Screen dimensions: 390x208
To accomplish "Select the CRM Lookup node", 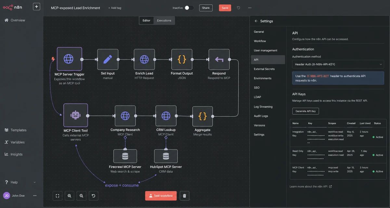I will tap(166, 116).
